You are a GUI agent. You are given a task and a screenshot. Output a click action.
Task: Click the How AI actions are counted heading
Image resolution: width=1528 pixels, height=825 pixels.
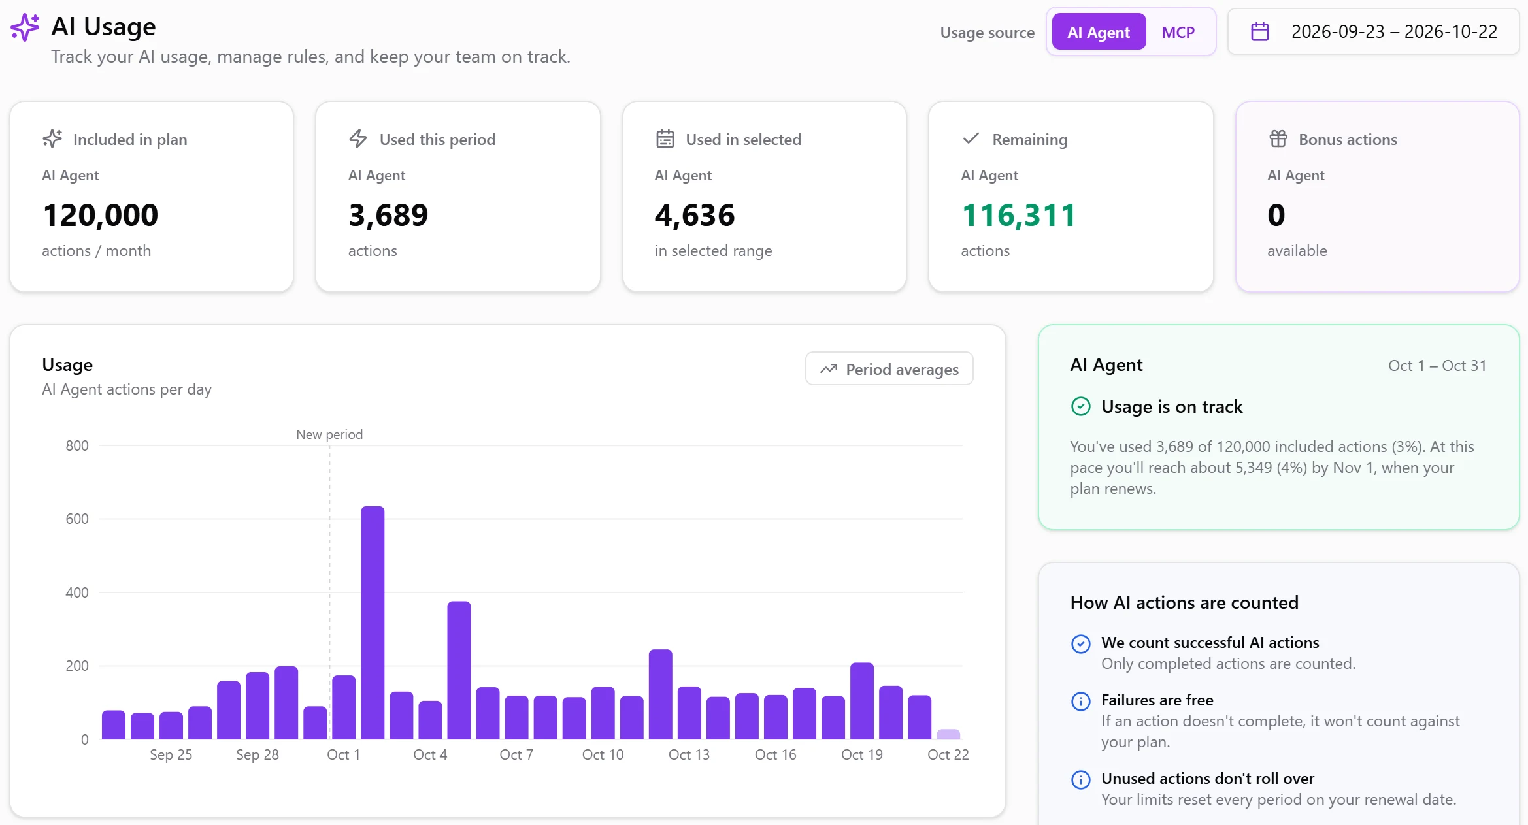[x=1184, y=602]
